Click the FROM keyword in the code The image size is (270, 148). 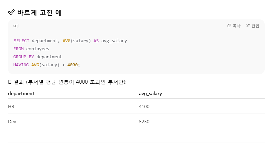[18, 49]
